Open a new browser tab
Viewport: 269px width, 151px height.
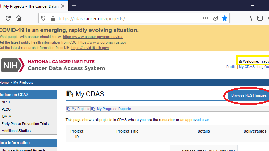[x=74, y=6]
